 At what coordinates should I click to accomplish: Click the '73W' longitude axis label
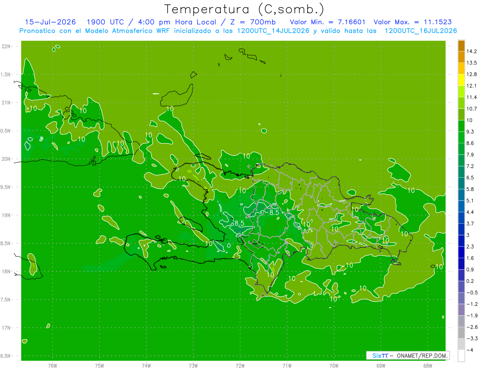point(193,365)
